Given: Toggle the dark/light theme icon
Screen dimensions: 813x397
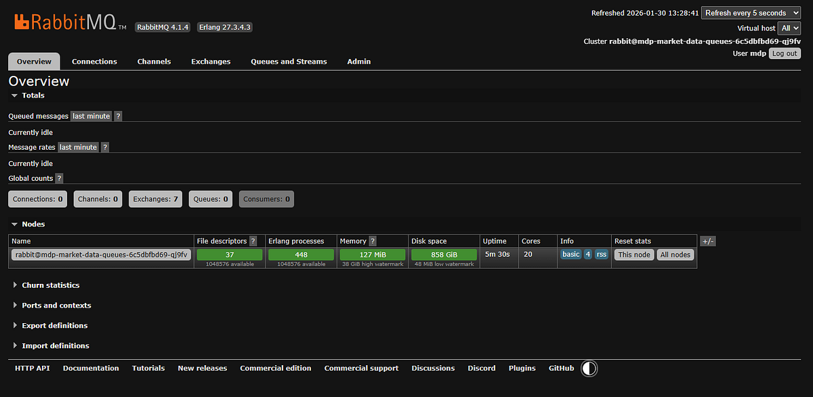Looking at the screenshot, I should click(589, 369).
